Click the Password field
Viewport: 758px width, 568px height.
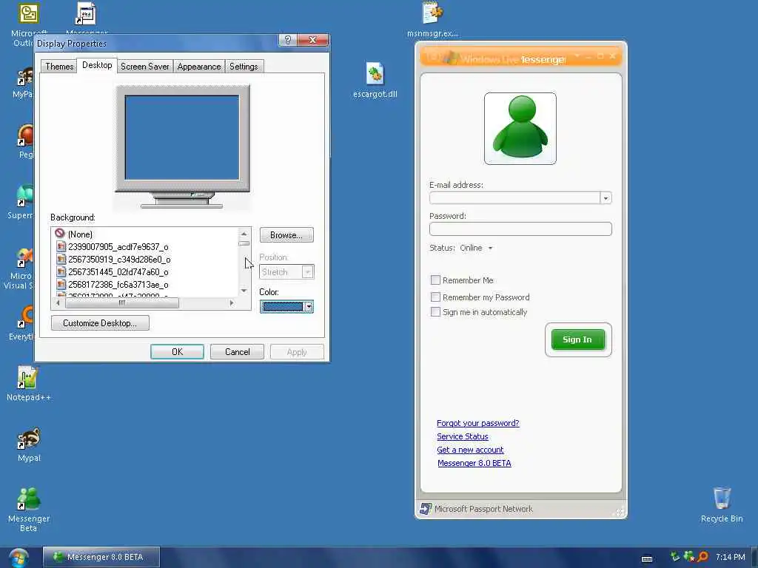520,229
